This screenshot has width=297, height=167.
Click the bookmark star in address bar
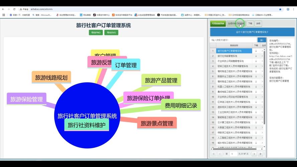[x=280, y=9]
